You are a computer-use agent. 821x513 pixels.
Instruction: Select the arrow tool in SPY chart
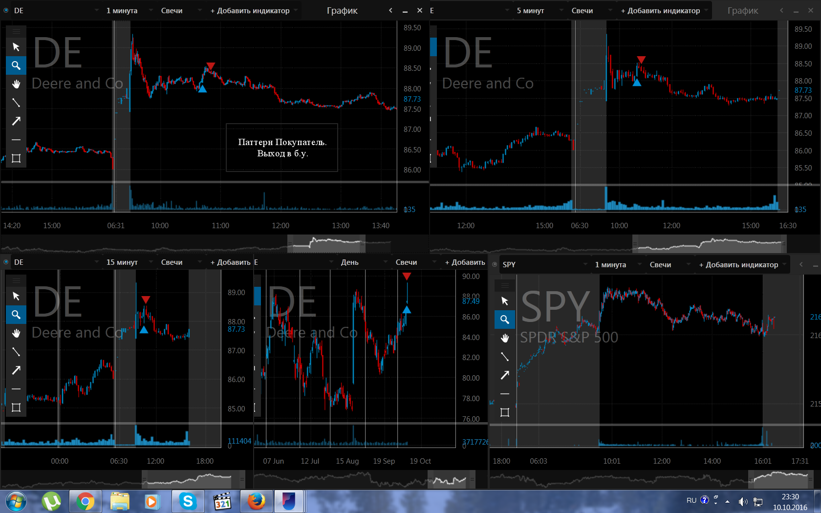pos(505,375)
